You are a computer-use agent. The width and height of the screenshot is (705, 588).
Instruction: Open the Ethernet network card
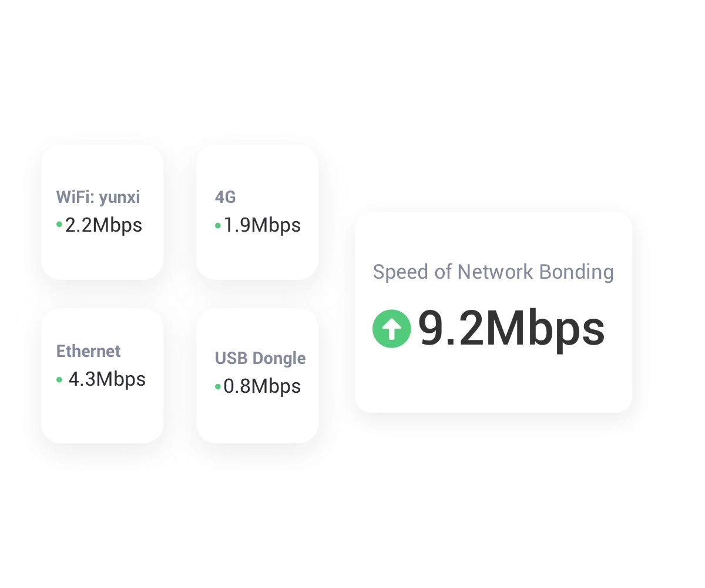click(102, 376)
